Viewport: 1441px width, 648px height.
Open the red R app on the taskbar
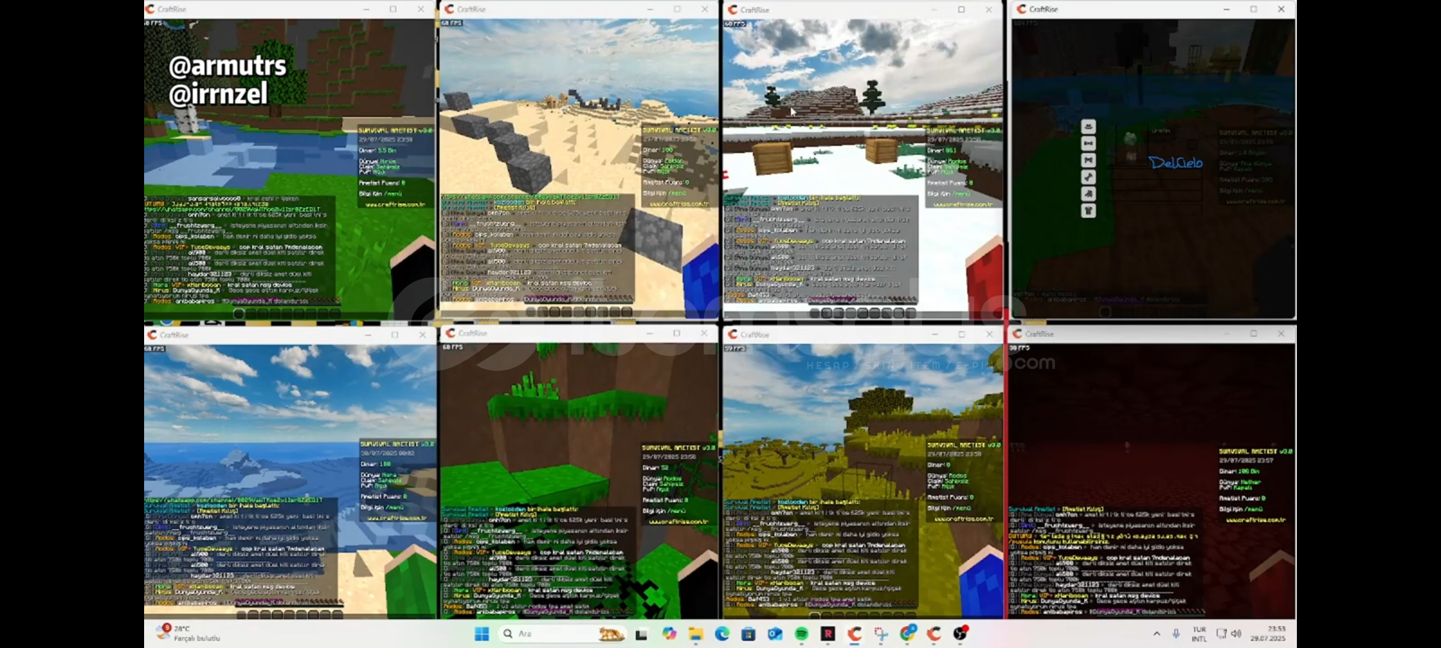pos(828,634)
